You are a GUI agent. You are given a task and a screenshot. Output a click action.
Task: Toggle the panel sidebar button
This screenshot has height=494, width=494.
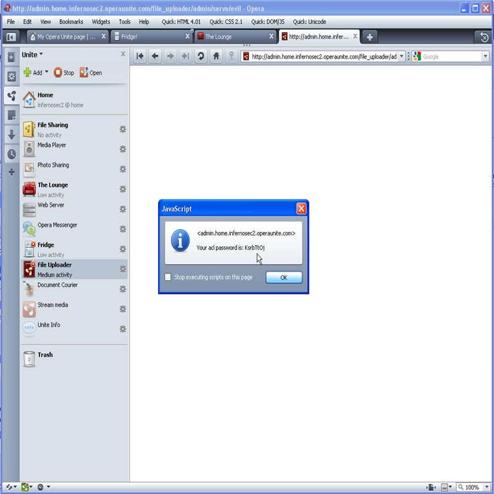click(11, 37)
